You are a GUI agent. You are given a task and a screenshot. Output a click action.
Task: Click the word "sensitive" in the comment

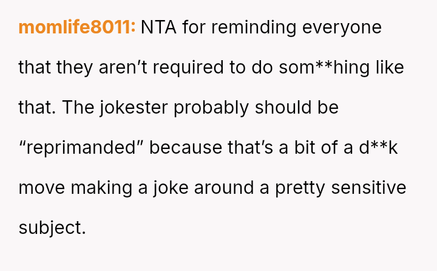[370, 188]
